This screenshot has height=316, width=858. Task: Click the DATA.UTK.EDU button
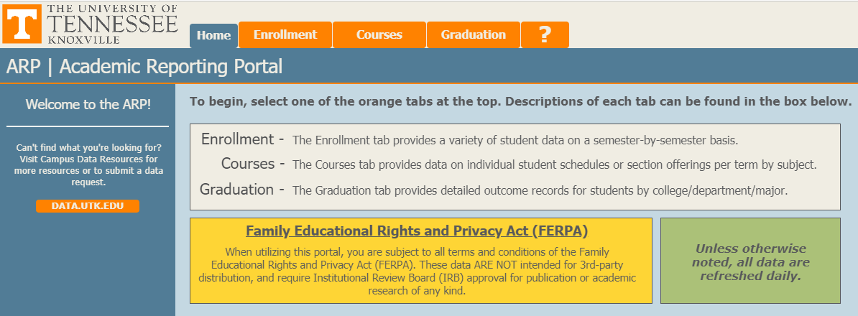click(88, 206)
